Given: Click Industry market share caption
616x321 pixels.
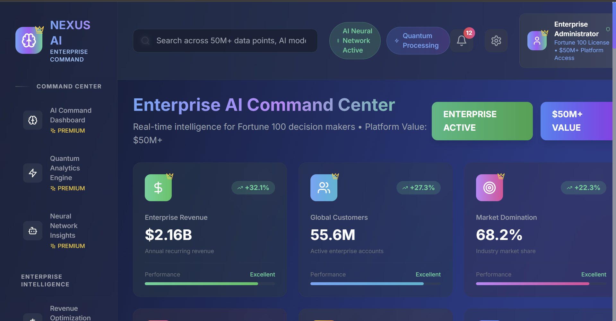Looking at the screenshot, I should click(506, 251).
